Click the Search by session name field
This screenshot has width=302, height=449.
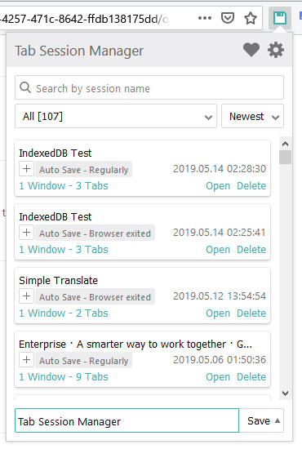pos(149,87)
